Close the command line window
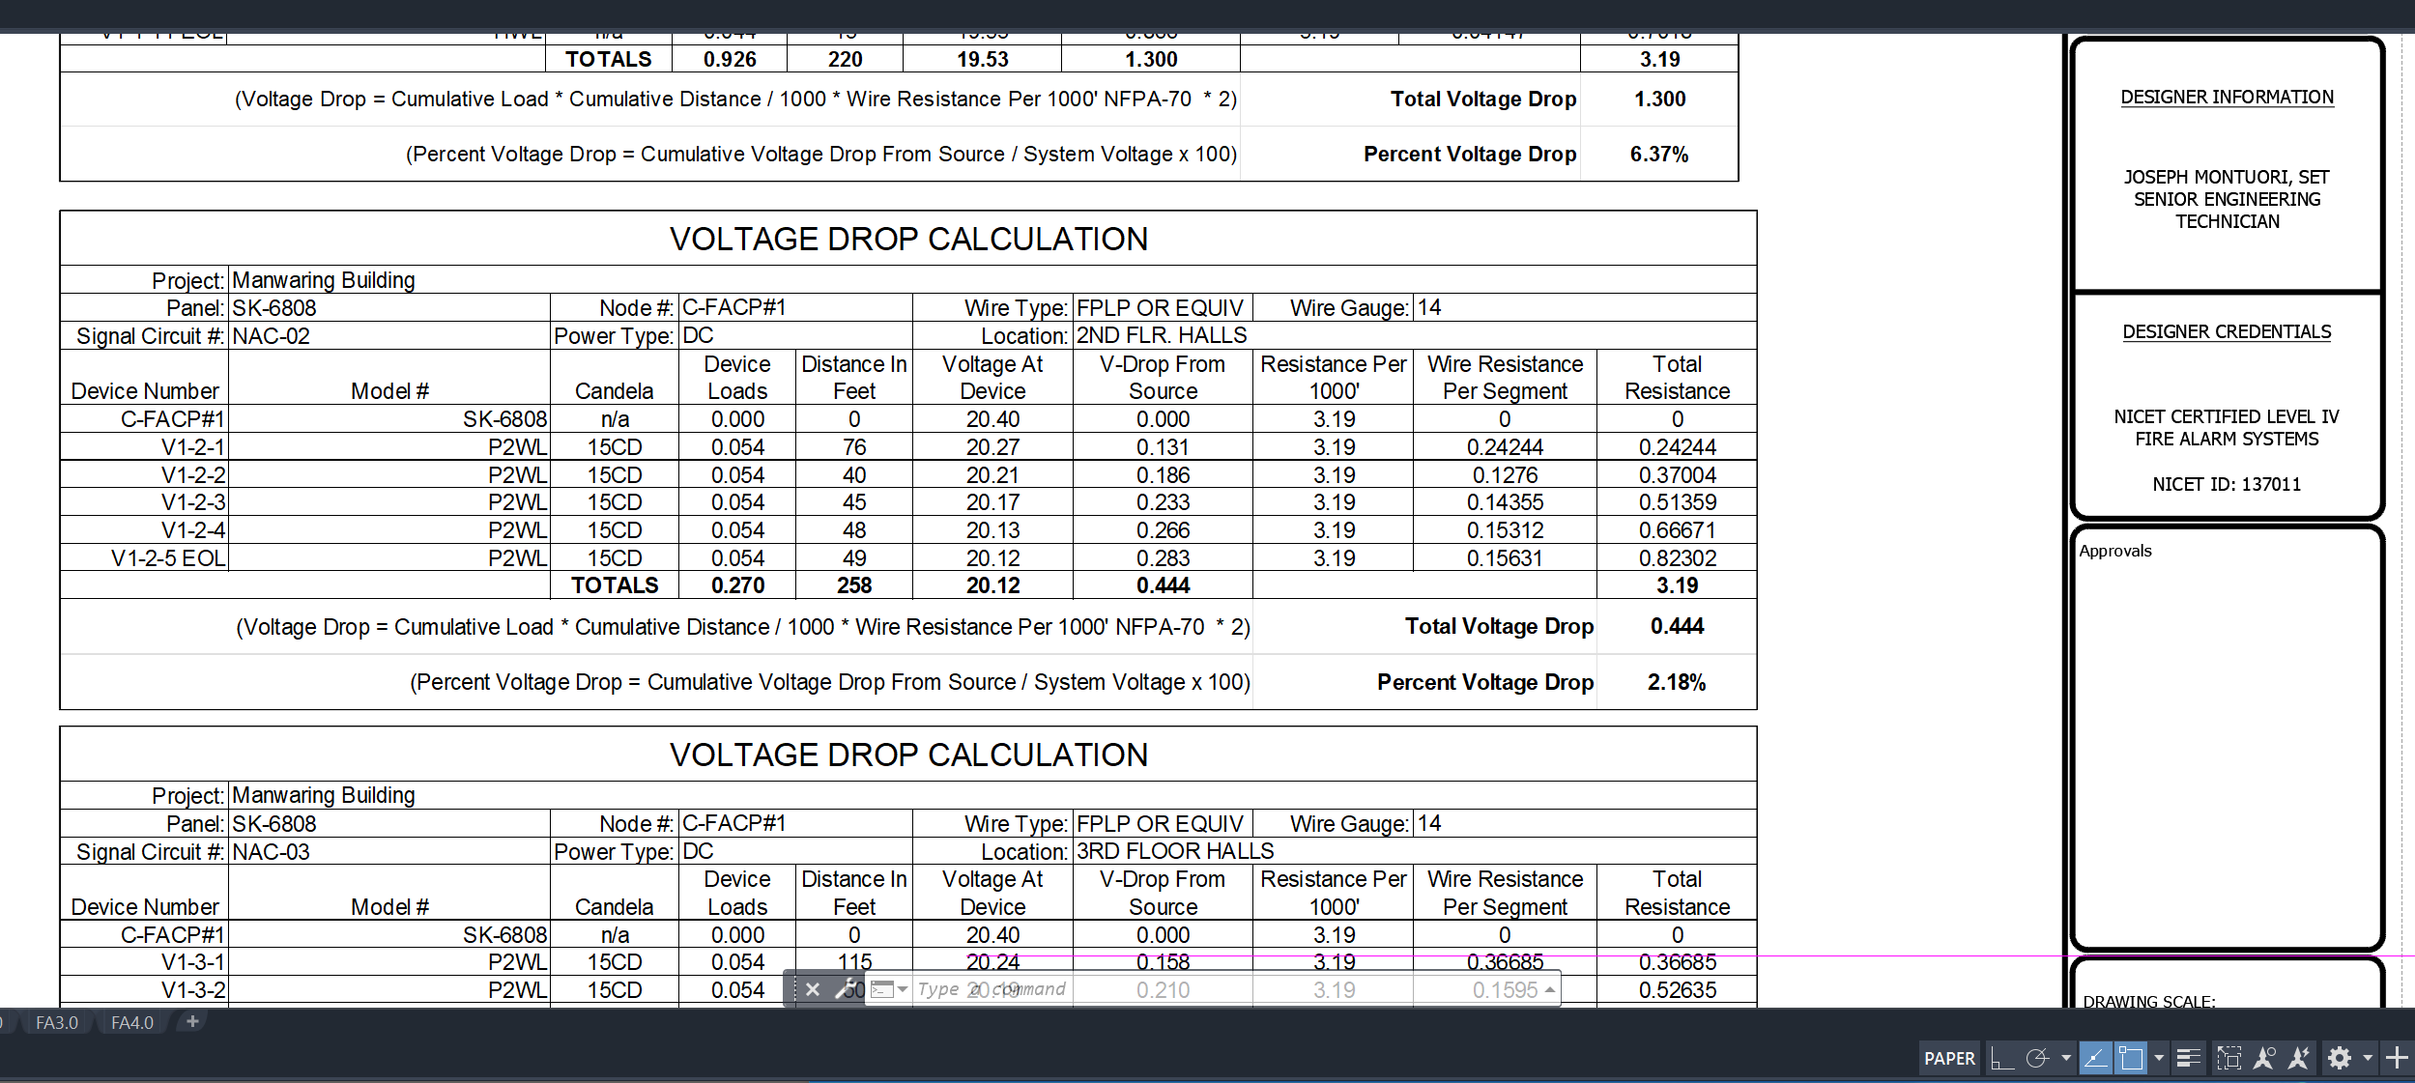The height and width of the screenshot is (1083, 2415). click(813, 989)
